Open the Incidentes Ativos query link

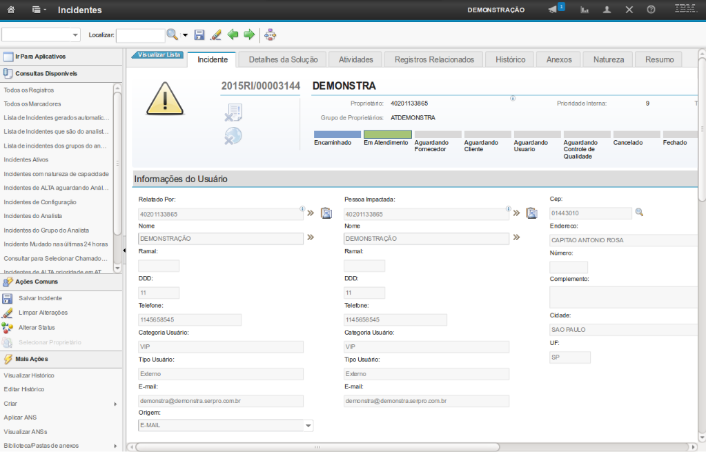point(26,159)
